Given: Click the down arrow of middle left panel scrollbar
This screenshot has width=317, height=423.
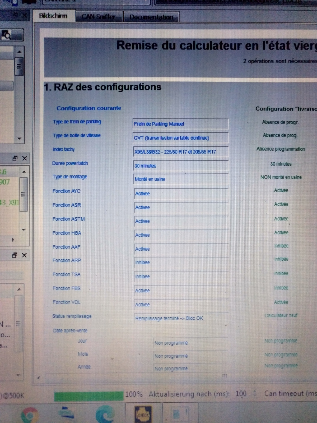Looking at the screenshot, I should (24, 229).
